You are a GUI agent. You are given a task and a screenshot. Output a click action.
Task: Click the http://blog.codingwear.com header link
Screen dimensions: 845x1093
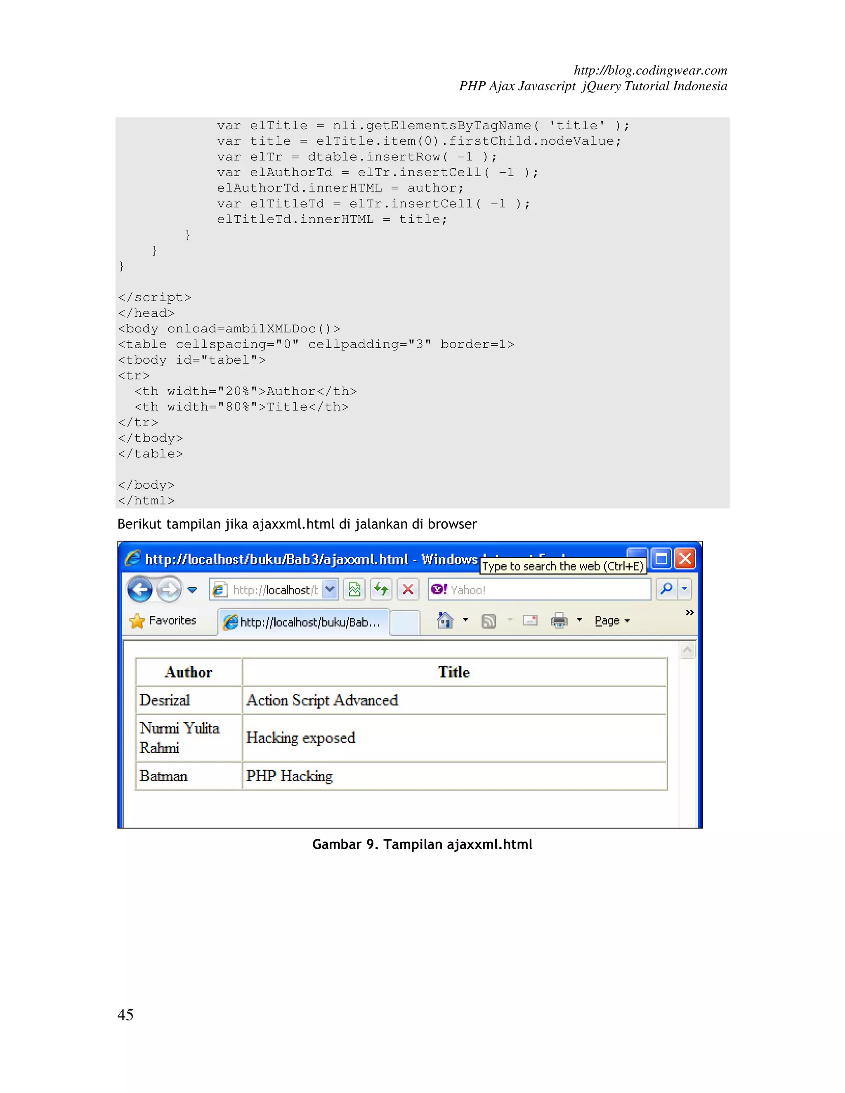[x=650, y=70]
